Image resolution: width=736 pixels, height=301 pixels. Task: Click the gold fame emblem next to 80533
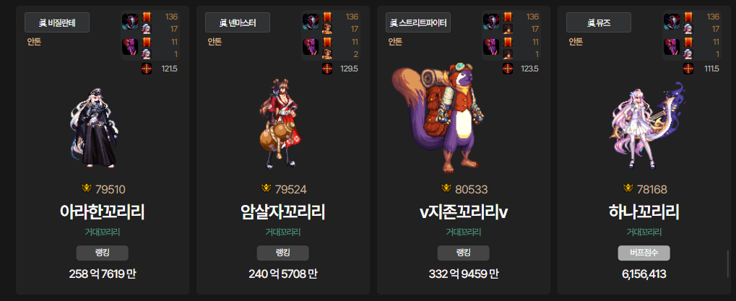(x=446, y=188)
